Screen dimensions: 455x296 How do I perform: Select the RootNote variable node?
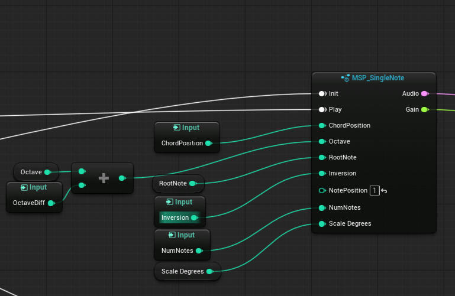pyautogui.click(x=173, y=183)
